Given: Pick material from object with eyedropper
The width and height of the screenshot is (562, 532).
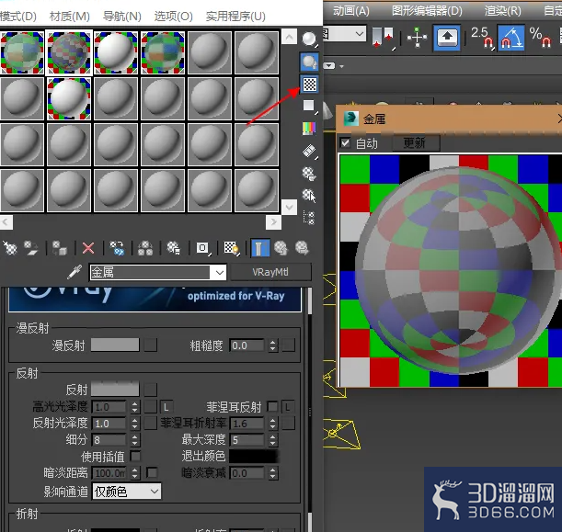Looking at the screenshot, I should (75, 273).
